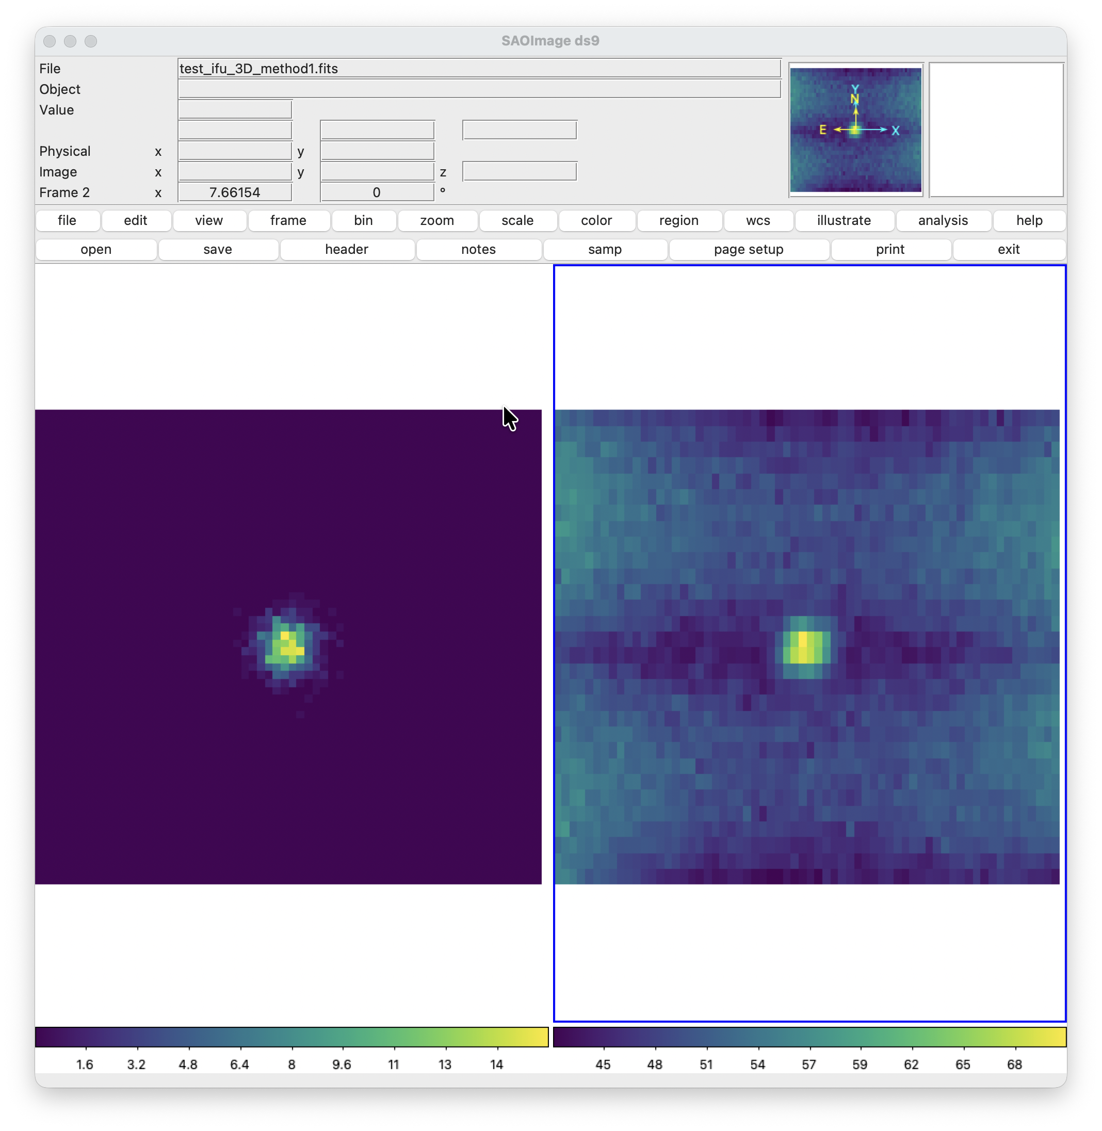
Task: Click the right frame colorbar gradient
Action: click(809, 1037)
